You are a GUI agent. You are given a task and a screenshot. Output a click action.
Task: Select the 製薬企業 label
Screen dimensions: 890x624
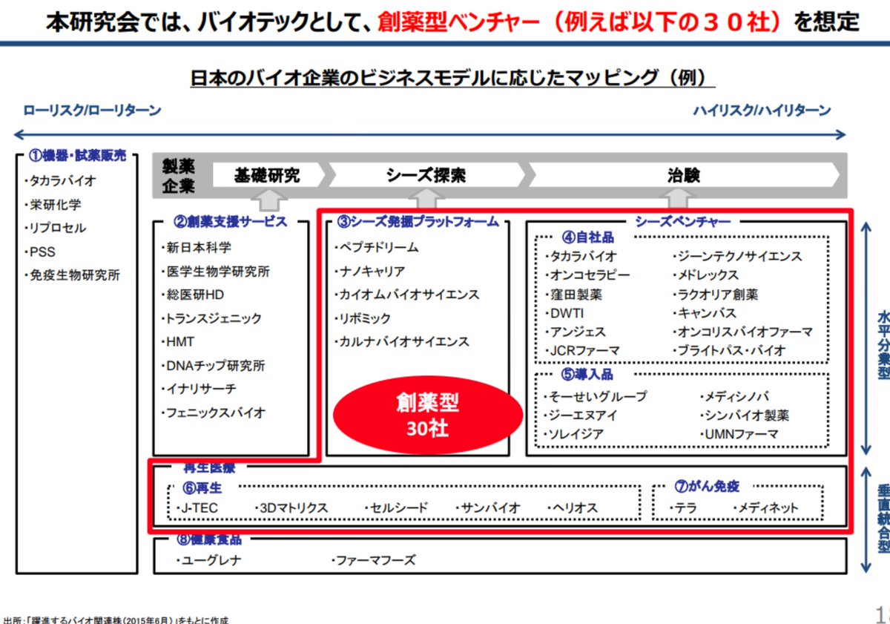click(x=179, y=177)
